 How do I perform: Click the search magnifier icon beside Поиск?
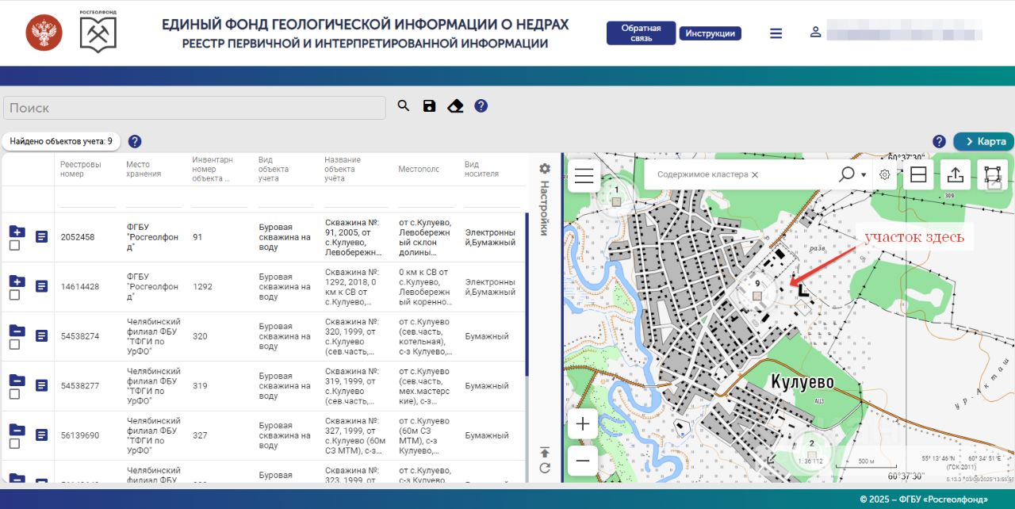(x=404, y=106)
